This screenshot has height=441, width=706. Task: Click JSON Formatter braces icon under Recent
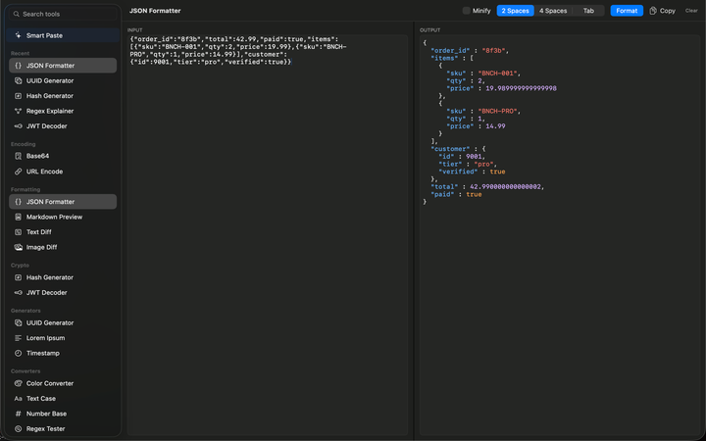tap(18, 66)
